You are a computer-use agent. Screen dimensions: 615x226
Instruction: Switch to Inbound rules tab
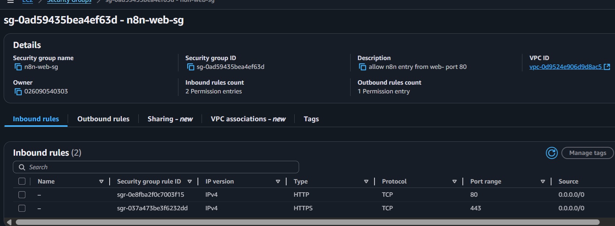[36, 119]
